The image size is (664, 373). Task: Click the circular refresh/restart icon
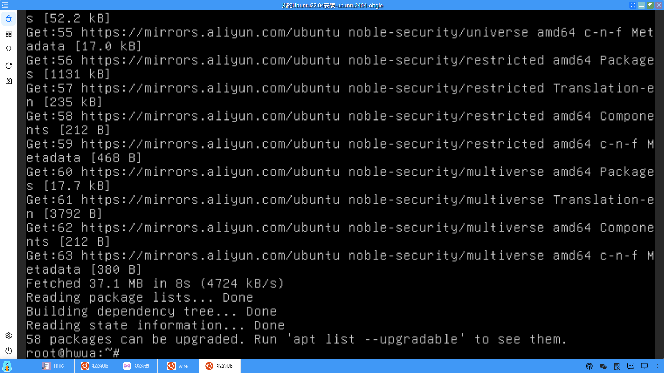(x=9, y=66)
